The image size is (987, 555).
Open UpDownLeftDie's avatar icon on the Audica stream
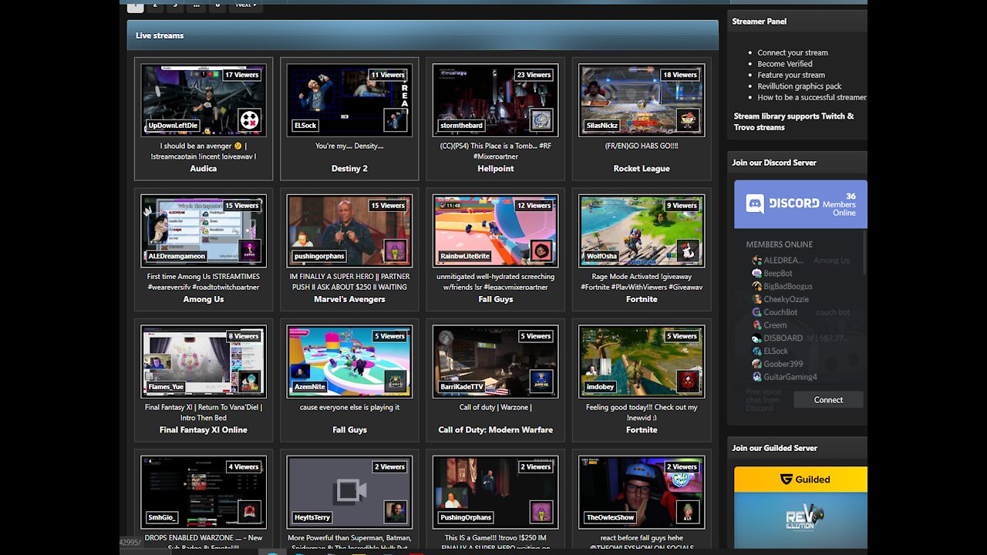[x=249, y=119]
